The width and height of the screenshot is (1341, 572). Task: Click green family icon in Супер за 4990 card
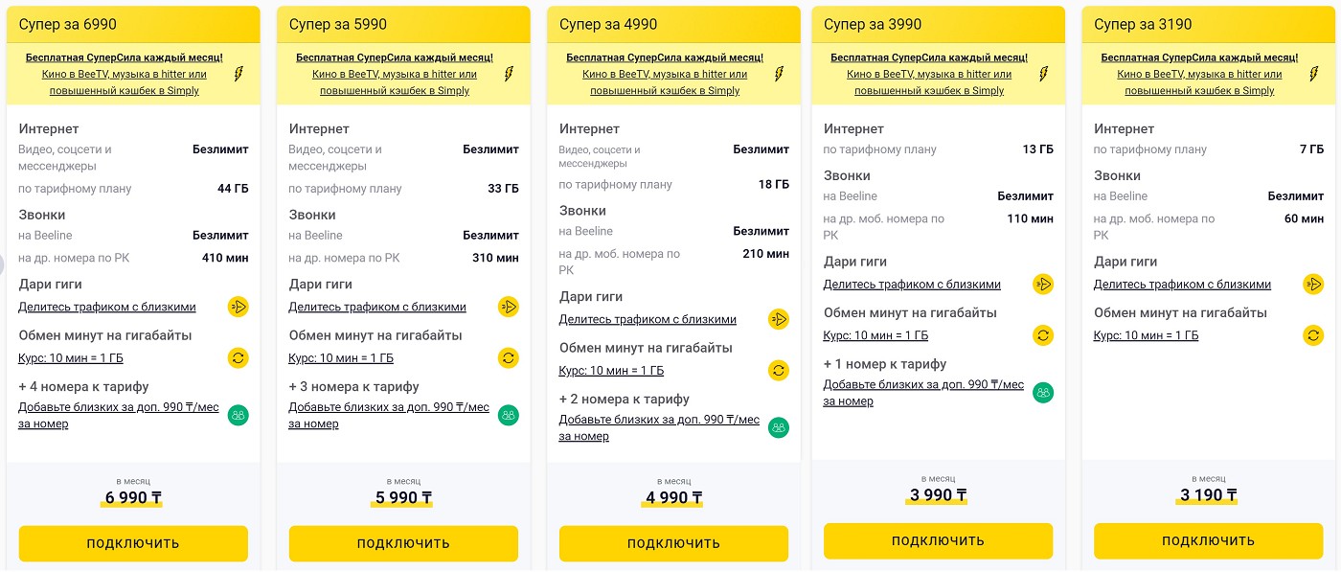(779, 427)
